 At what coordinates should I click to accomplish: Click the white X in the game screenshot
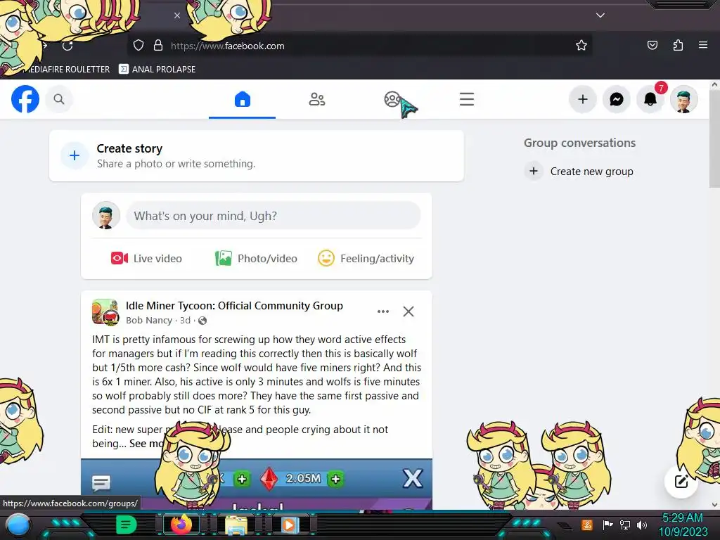[412, 478]
